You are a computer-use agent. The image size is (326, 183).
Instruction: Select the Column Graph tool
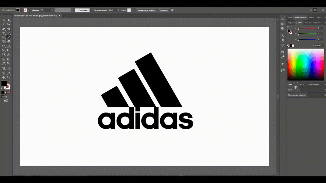pyautogui.click(x=9, y=68)
